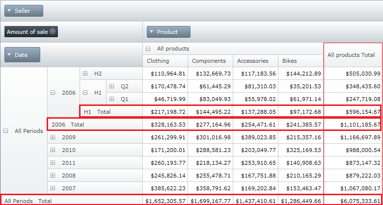Open the Seller filter button

pyautogui.click(x=24, y=11)
